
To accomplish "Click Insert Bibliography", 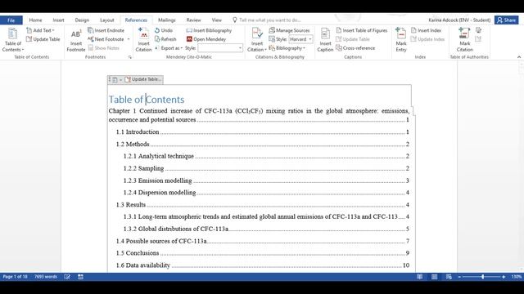I will pyautogui.click(x=209, y=30).
